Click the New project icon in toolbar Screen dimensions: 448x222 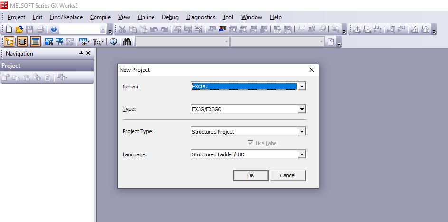[9, 29]
